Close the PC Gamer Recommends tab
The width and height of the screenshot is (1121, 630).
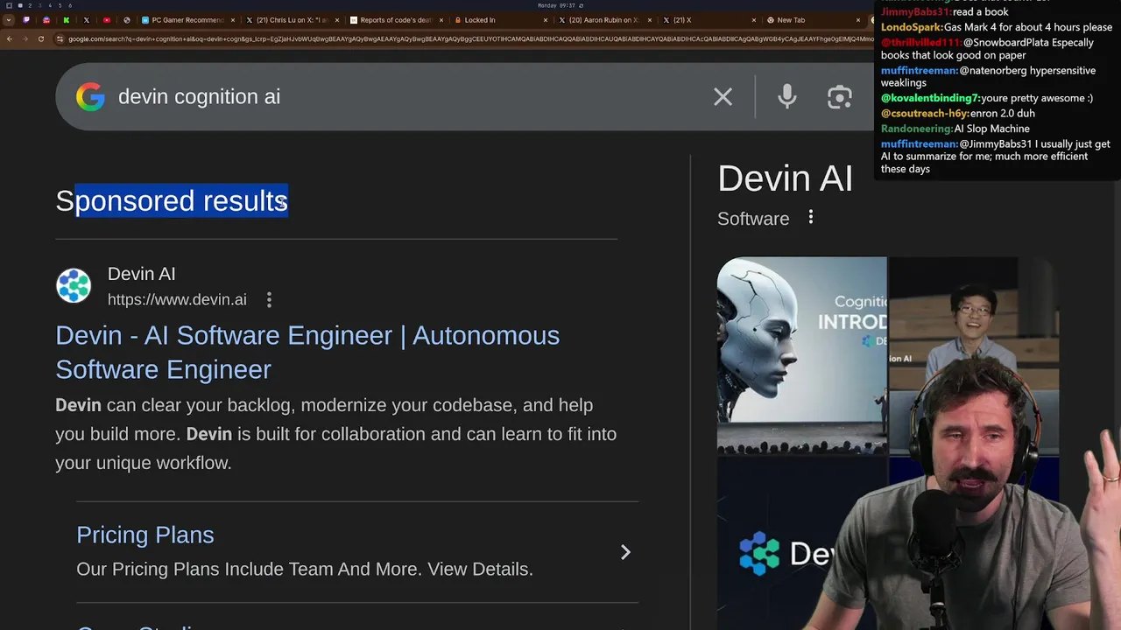(x=232, y=20)
